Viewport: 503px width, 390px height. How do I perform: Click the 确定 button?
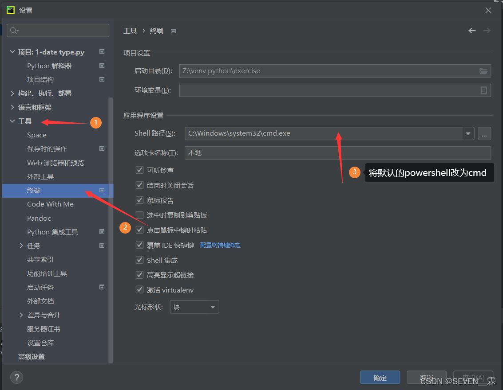(380, 378)
